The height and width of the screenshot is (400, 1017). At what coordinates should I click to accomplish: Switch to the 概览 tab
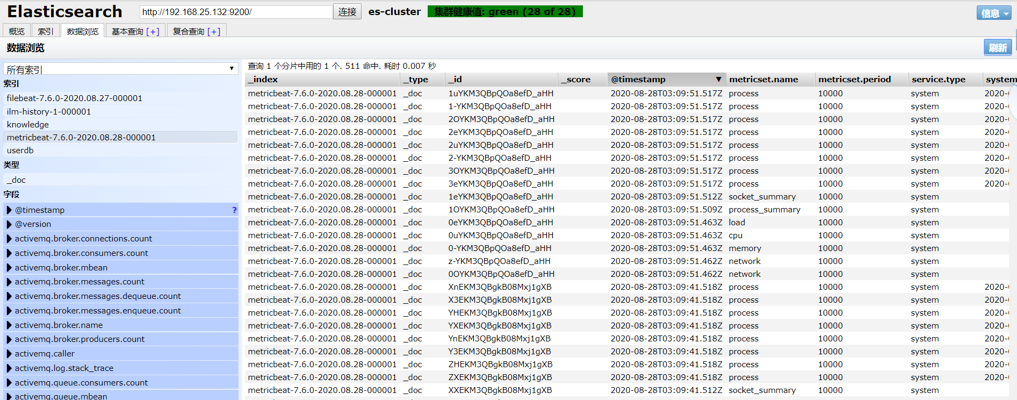pos(17,31)
